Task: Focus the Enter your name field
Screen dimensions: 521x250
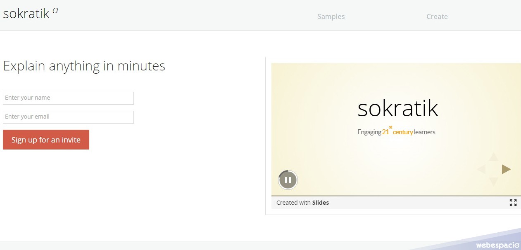Action: point(68,98)
